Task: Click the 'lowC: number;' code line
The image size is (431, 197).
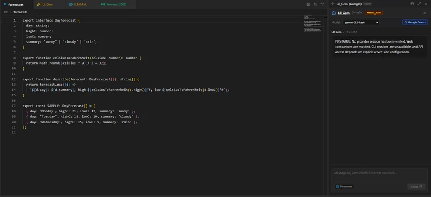Action: click(39, 36)
